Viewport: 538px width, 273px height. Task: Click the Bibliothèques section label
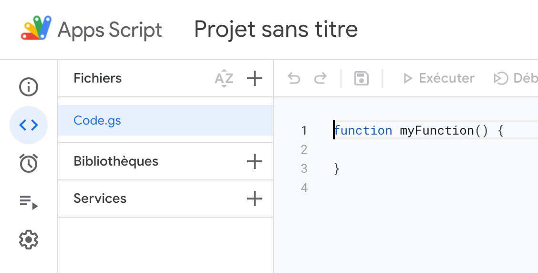(116, 161)
